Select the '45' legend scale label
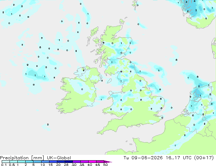This screenshot has height=166, width=216. coord(97,165)
